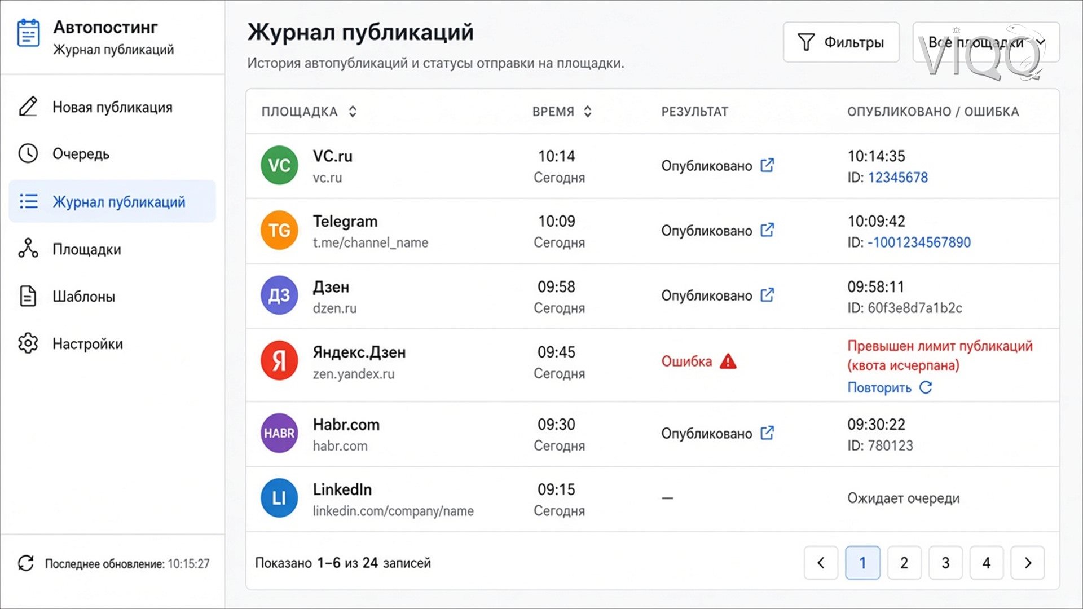This screenshot has height=609, width=1083.
Task: Open ID link 12345678
Action: 897,178
